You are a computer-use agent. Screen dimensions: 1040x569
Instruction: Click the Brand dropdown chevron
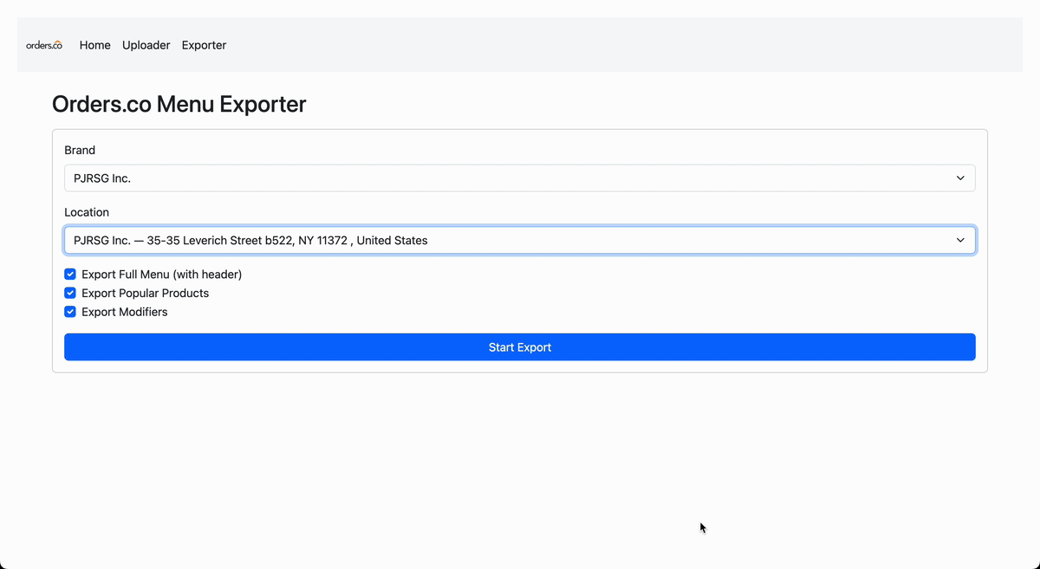click(x=960, y=178)
